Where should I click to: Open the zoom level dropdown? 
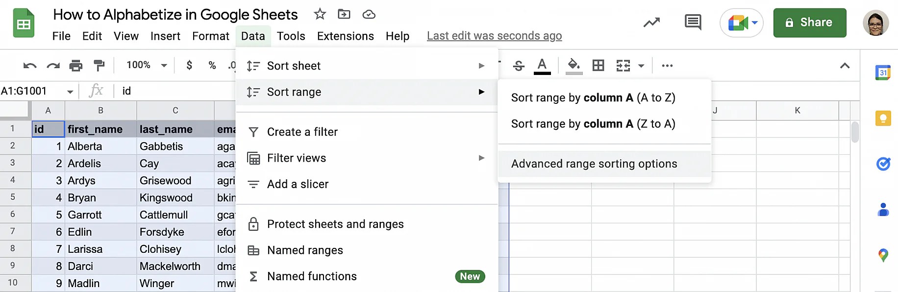[147, 65]
